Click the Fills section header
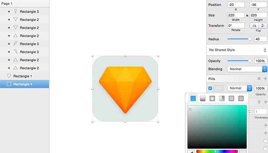The width and height of the screenshot is (268, 153). (x=237, y=79)
